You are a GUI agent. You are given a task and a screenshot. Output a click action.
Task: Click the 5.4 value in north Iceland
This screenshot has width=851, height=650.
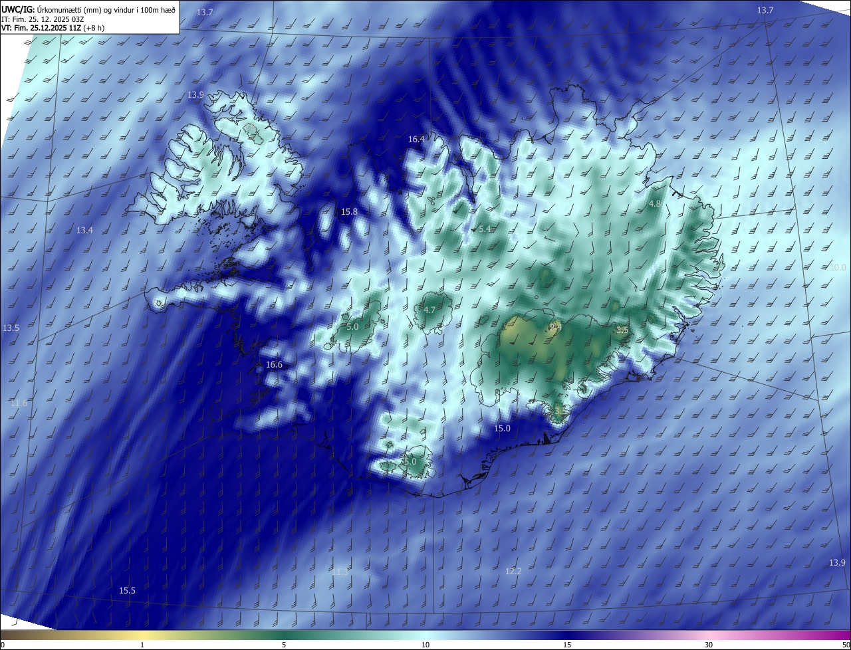(485, 229)
